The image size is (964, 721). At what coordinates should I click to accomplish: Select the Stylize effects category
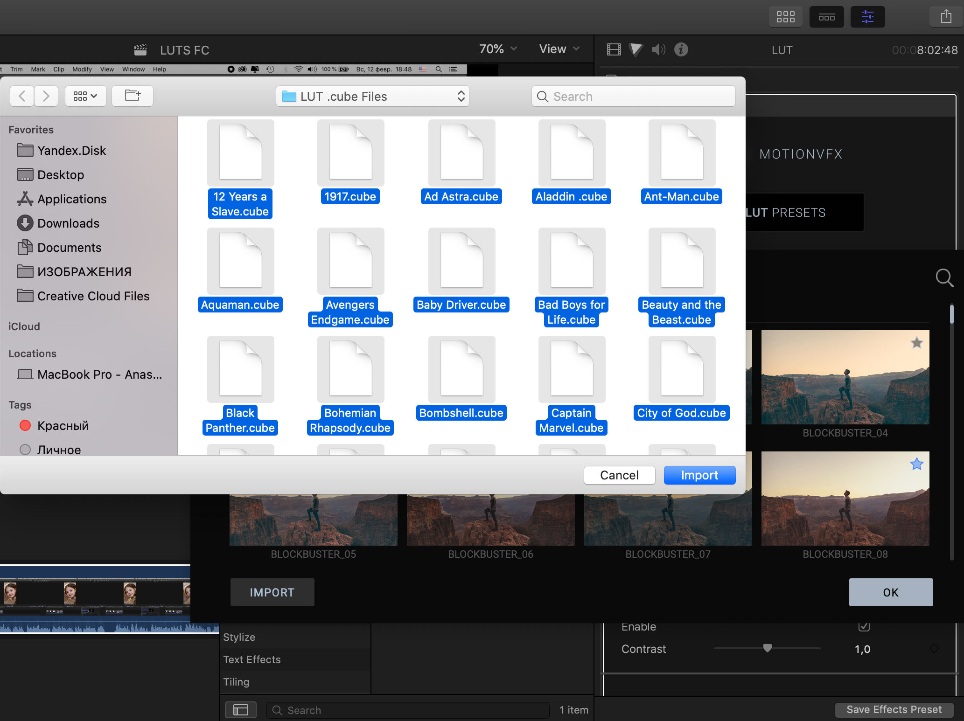239,637
